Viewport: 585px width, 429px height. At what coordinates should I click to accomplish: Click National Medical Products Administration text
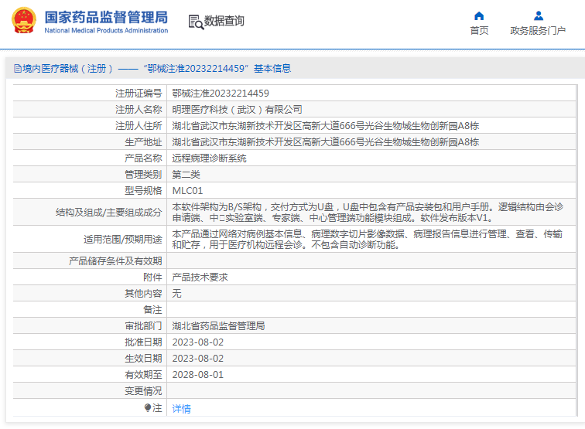[106, 31]
